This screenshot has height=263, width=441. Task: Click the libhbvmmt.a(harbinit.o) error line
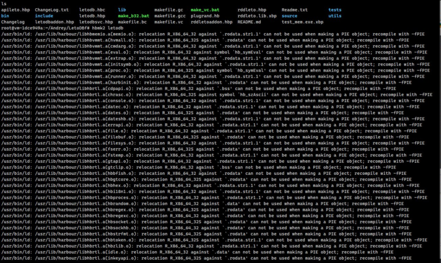pyautogui.click(x=206, y=82)
